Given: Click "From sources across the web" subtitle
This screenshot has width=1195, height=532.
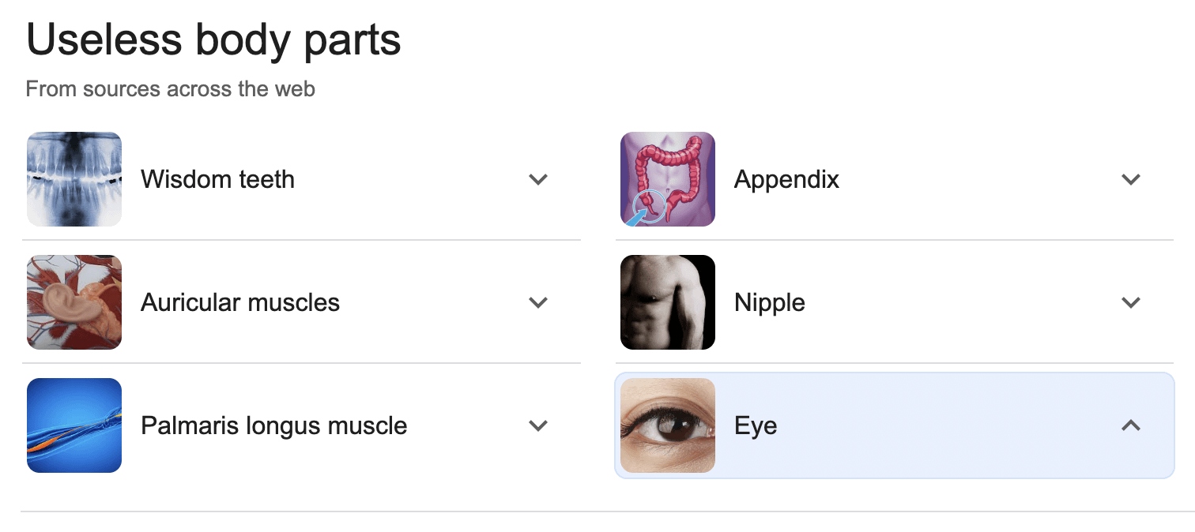Looking at the screenshot, I should [x=170, y=88].
